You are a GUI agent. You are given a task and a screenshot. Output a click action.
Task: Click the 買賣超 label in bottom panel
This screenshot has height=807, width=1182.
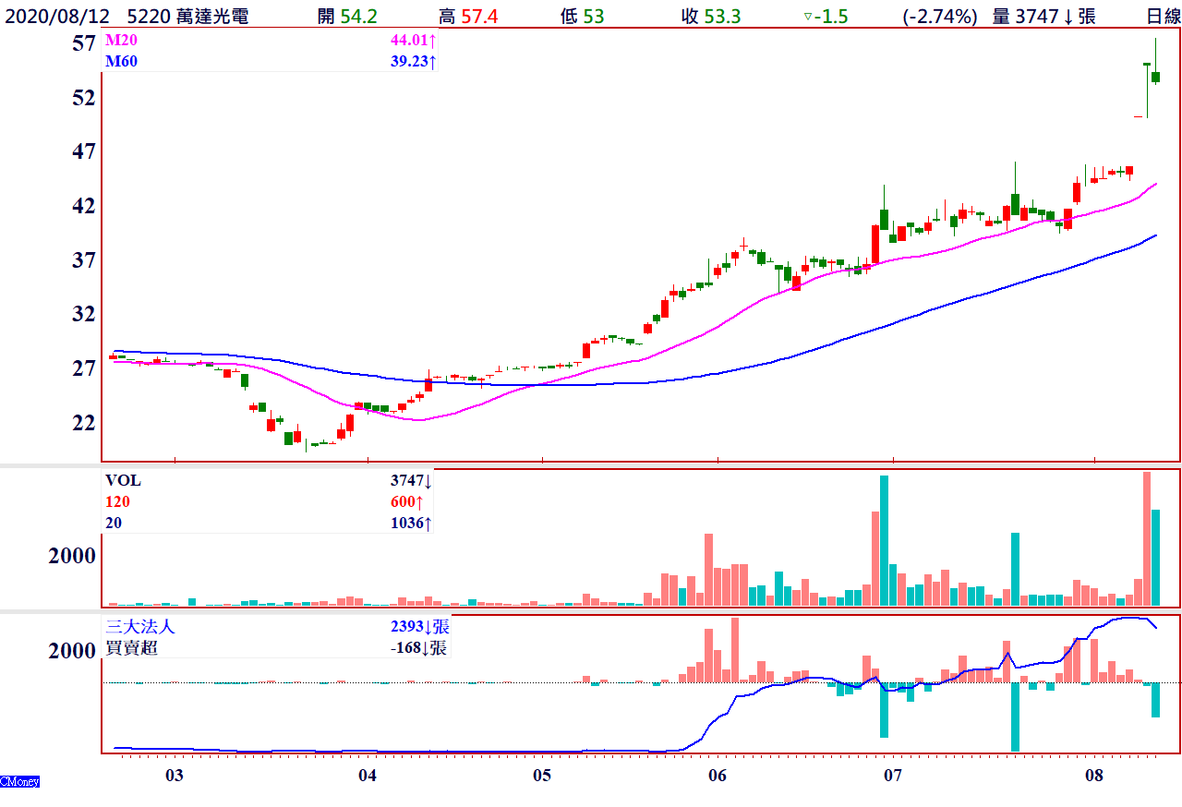coord(132,648)
